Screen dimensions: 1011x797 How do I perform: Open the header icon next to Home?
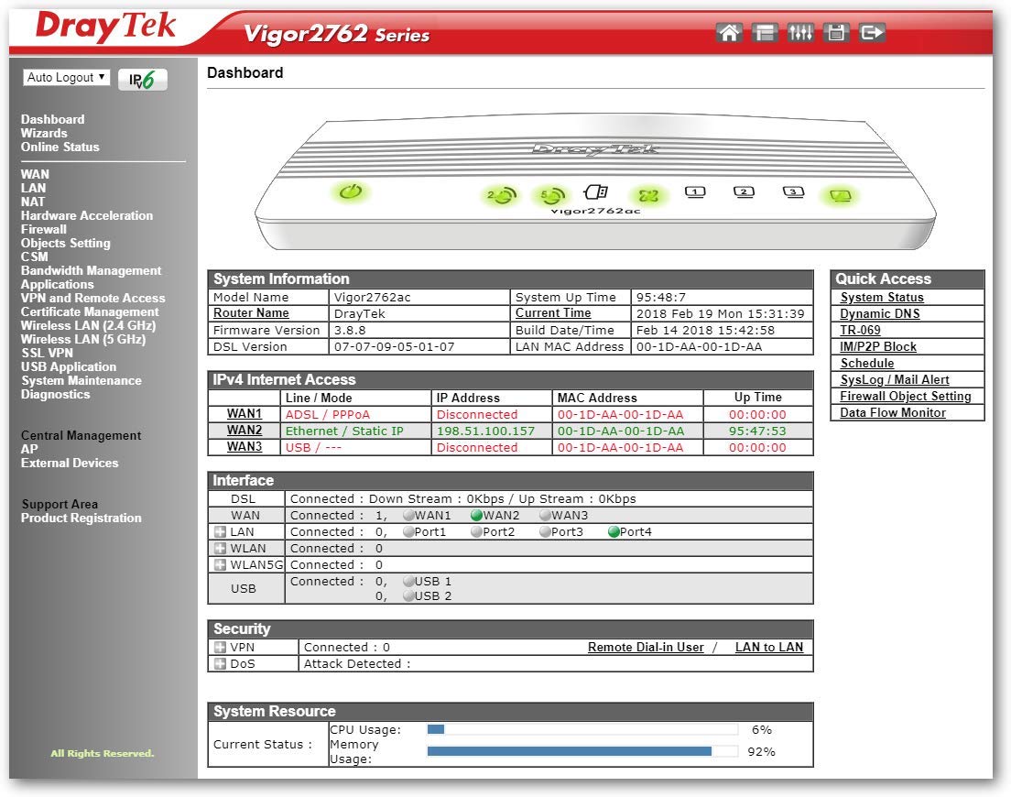click(x=765, y=32)
